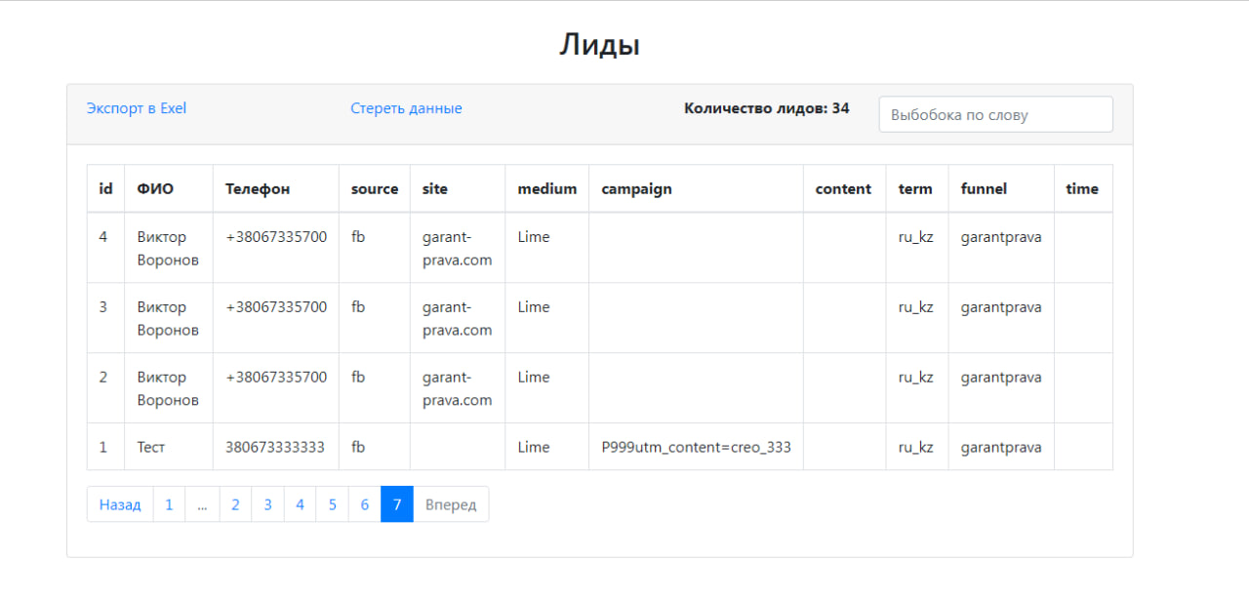
Task: Click the id 1 cell
Action: (103, 448)
